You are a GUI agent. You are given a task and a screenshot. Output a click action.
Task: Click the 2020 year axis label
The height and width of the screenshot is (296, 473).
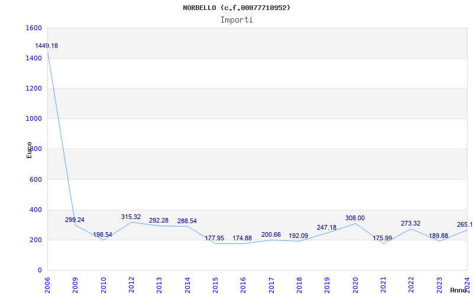[355, 285]
